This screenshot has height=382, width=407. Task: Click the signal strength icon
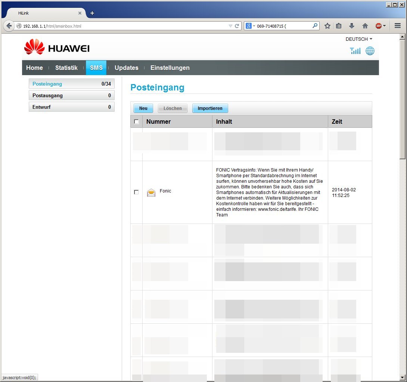pyautogui.click(x=355, y=51)
